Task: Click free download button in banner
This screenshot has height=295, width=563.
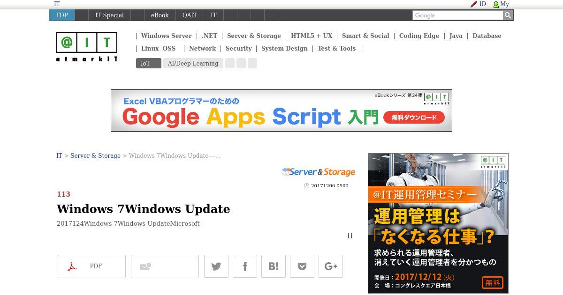Action: (x=414, y=118)
